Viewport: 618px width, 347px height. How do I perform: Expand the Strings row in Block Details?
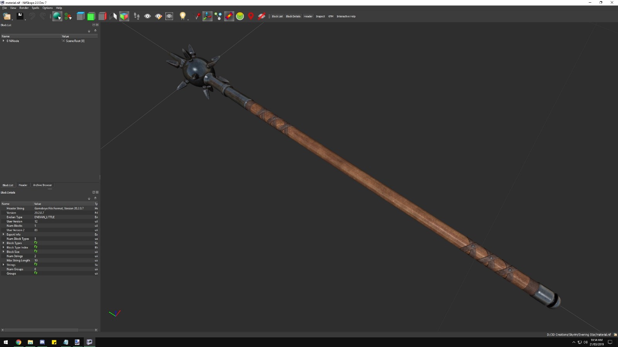coord(3,265)
